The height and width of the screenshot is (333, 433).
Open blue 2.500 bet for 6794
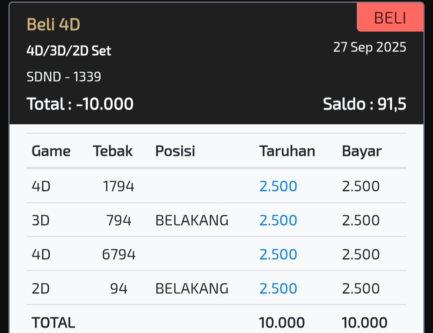coord(278,254)
